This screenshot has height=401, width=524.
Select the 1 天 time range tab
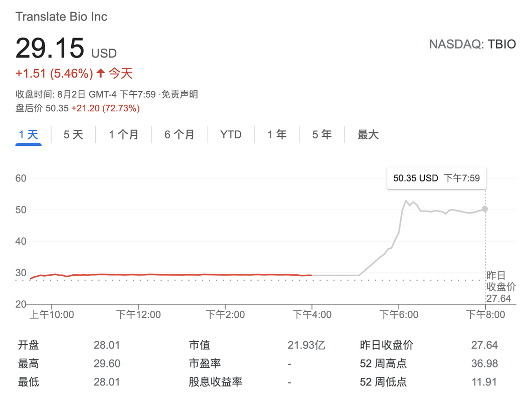tap(29, 135)
